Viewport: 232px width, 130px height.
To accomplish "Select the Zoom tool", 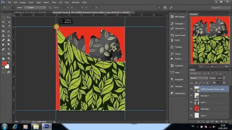I will click(9, 58).
